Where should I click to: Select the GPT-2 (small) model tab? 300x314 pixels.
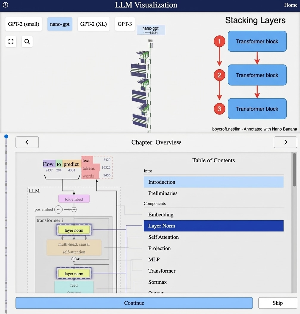point(24,24)
